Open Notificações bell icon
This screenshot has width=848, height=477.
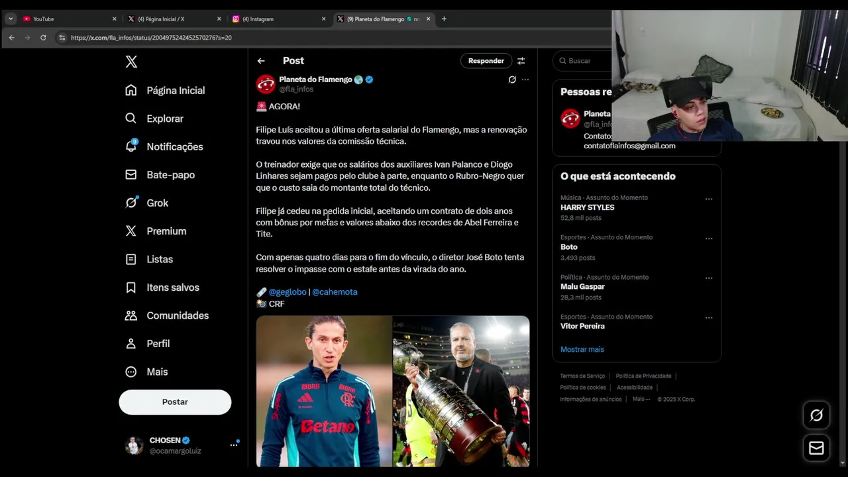(x=131, y=146)
